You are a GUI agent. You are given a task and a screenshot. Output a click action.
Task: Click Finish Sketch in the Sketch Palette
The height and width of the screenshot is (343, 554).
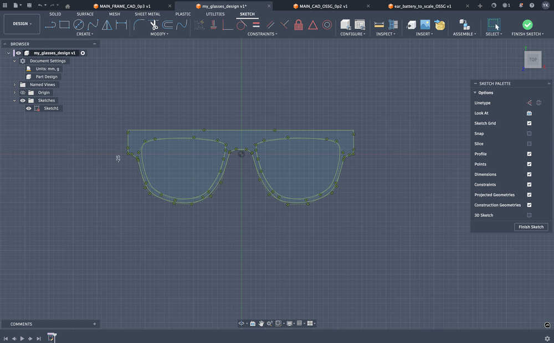(531, 227)
